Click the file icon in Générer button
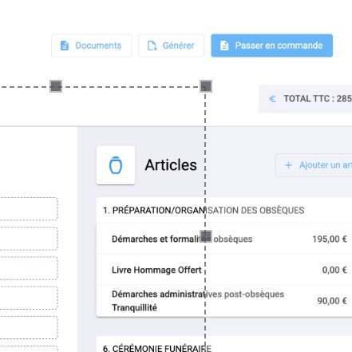The height and width of the screenshot is (352, 352). pyautogui.click(x=152, y=45)
